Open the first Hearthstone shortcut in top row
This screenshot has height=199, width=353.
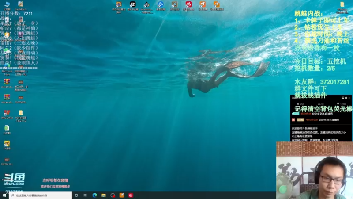[x=119, y=7]
